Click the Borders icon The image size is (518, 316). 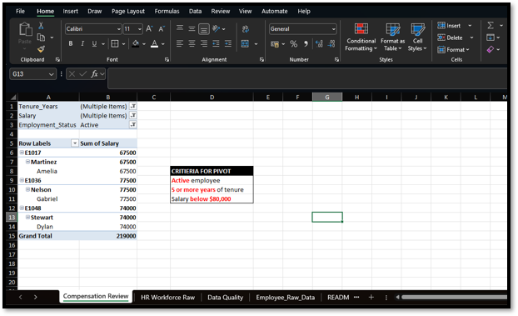click(x=115, y=43)
